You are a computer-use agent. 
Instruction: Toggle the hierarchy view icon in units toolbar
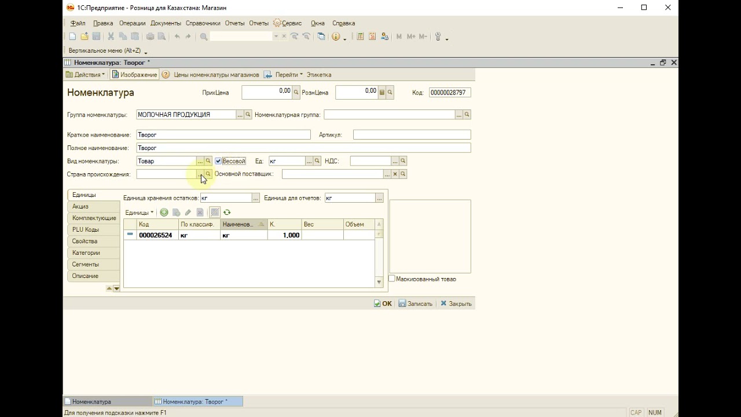pos(215,213)
